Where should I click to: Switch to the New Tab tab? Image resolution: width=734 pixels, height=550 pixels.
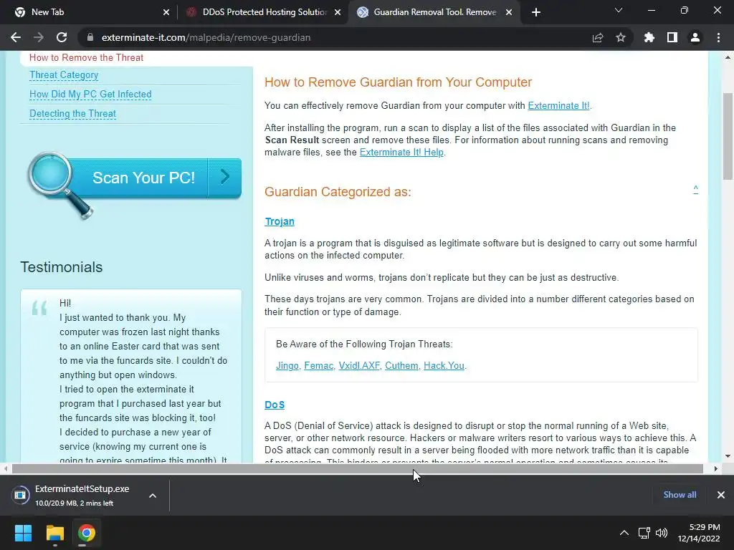[88, 12]
